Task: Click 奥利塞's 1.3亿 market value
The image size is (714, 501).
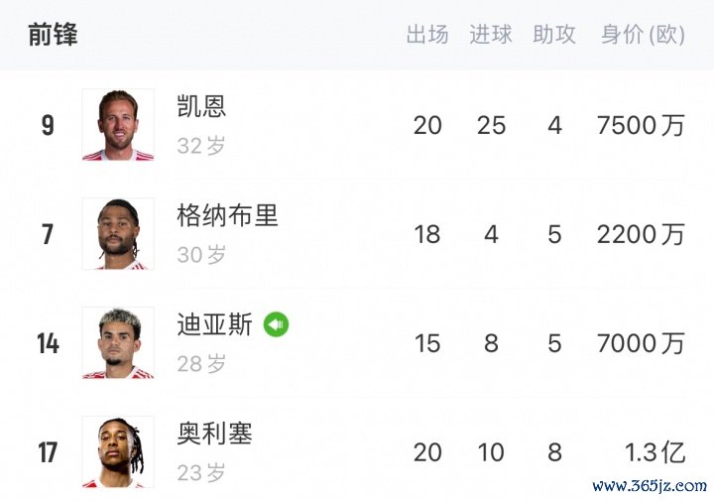Action: 654,452
